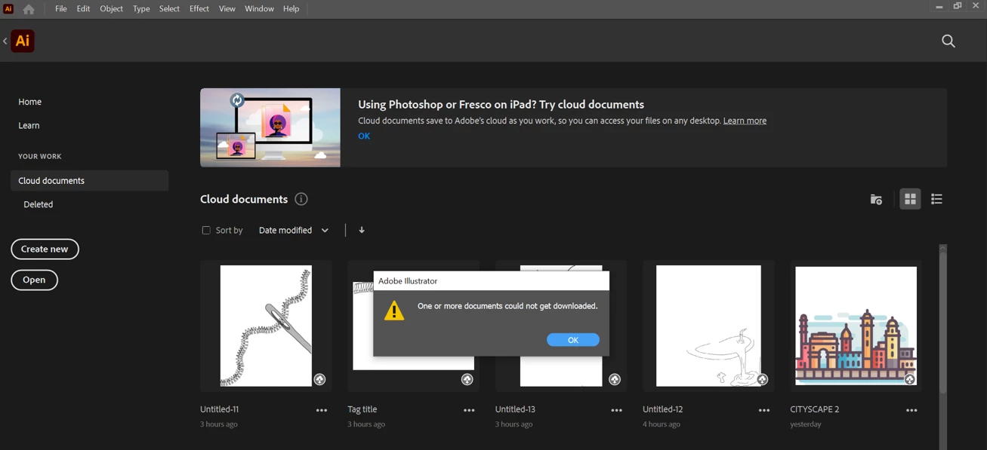The image size is (987, 450).
Task: Open the Help menu
Action: click(x=291, y=9)
